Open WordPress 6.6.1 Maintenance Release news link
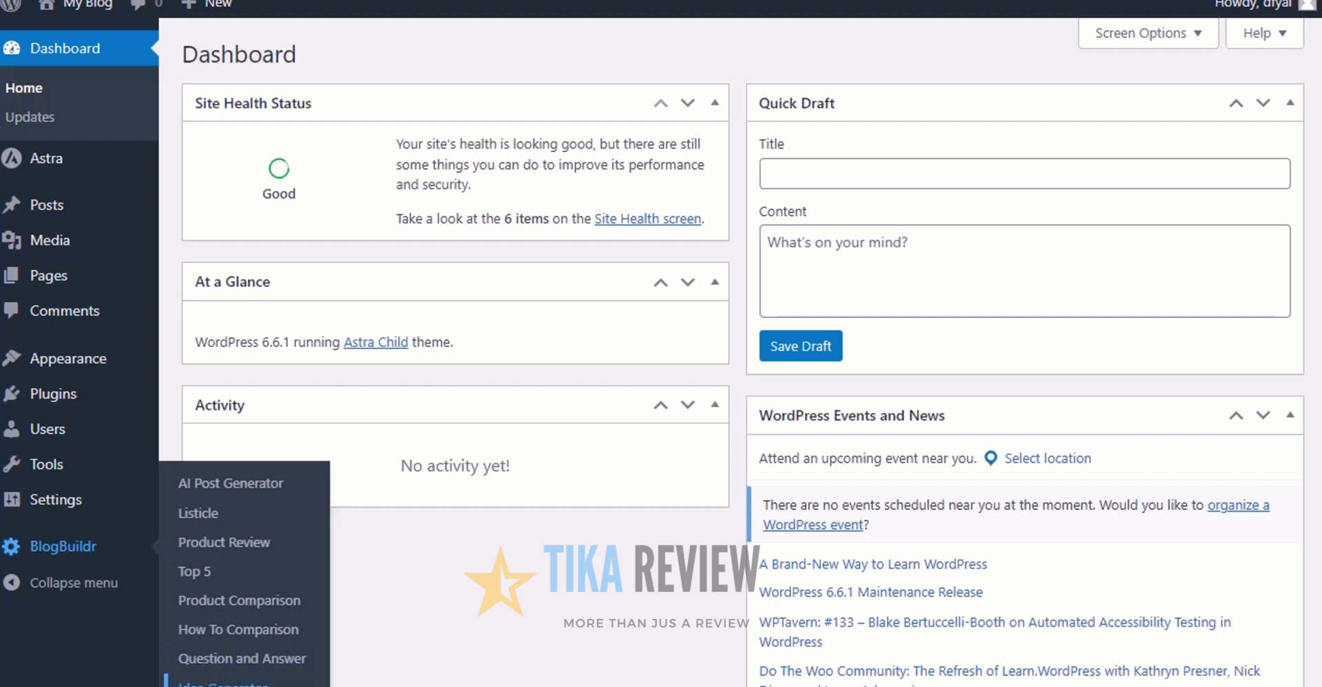Viewport: 1322px width, 687px height. click(x=871, y=593)
